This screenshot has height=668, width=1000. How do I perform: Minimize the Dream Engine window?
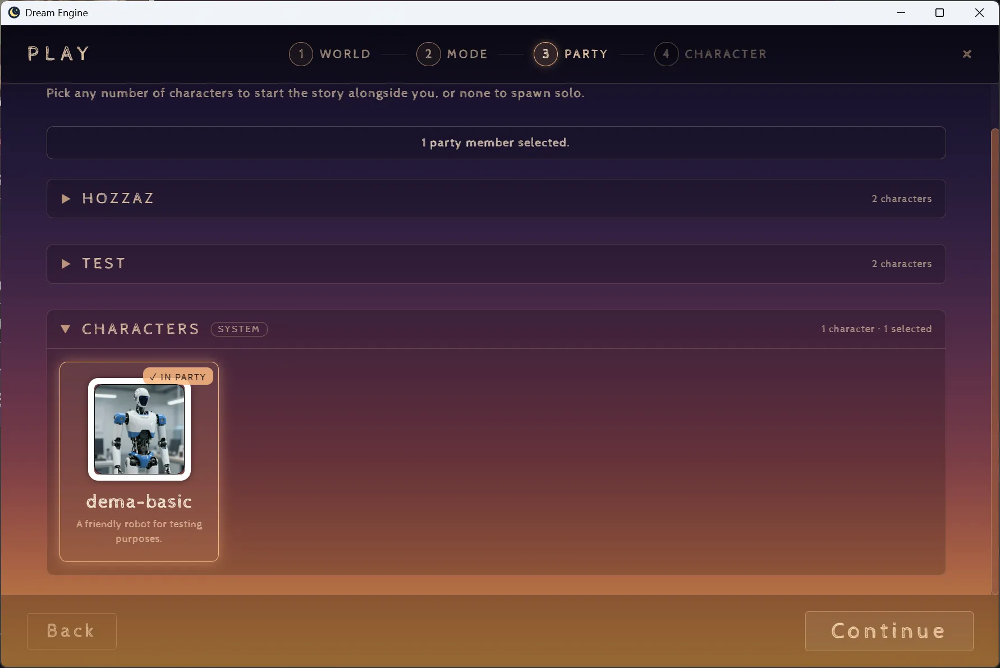pyautogui.click(x=901, y=12)
